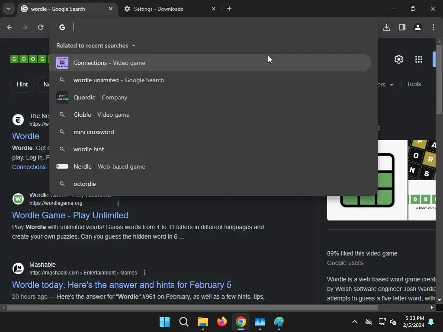Click the wordlegame.org result favicon
Viewport: 443px width, 332px height.
[x=18, y=199]
